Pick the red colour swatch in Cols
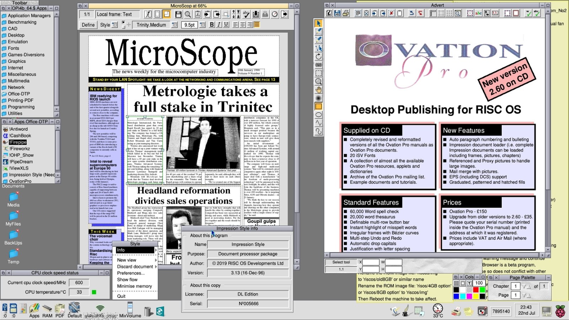 (x=476, y=289)
